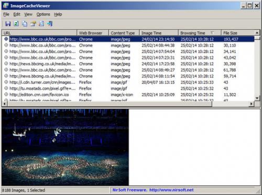Screen dimensions: 262x195
Task: Select the i.cdn.turner.com/cnn/images URL
Action: click(x=42, y=82)
